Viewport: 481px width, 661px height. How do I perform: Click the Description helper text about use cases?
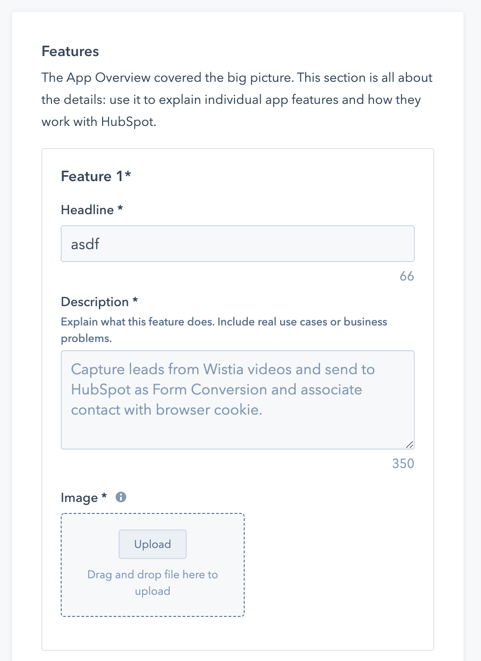click(x=224, y=330)
